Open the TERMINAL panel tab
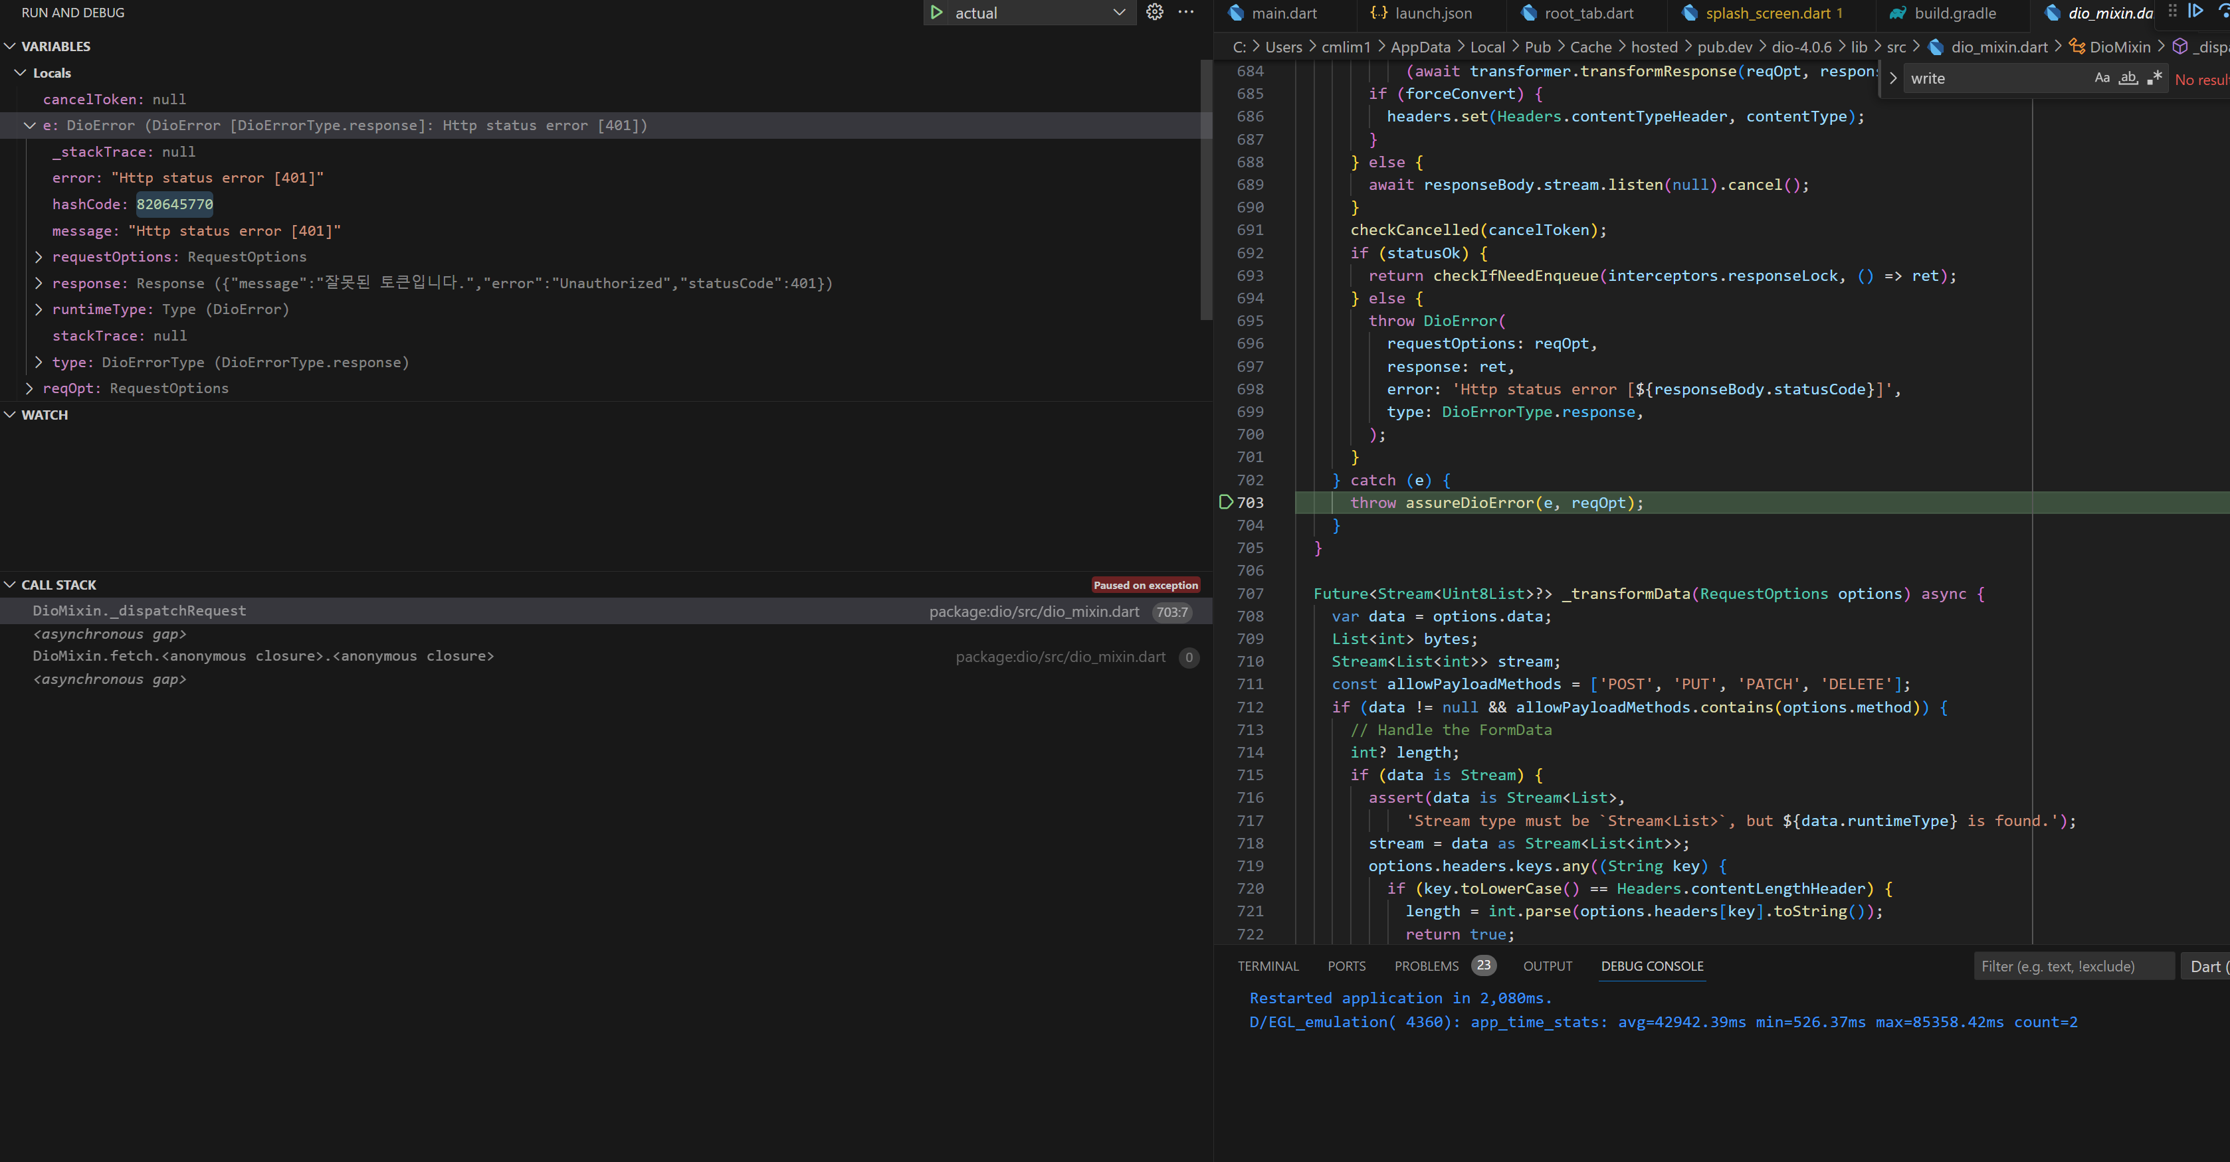This screenshot has width=2230, height=1162. pos(1267,965)
